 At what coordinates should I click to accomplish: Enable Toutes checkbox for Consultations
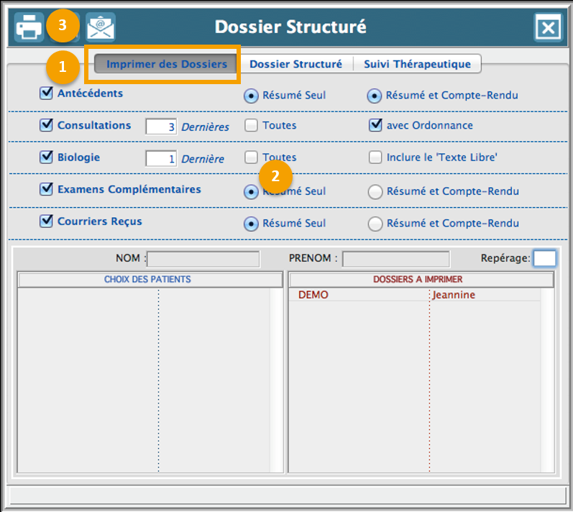252,126
